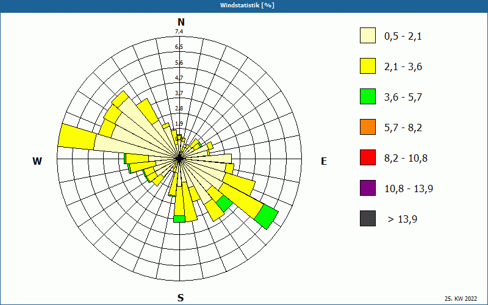Click the purple 10,8 - 13,9 legend swatch
The image size is (488, 305).
click(x=368, y=188)
